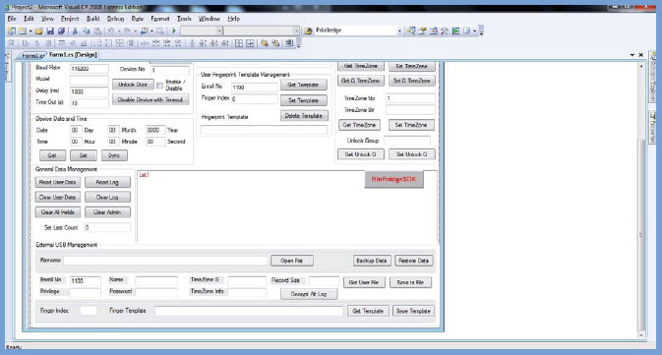This screenshot has height=355, width=662.
Task: Click the Baud Rate input field
Action: click(x=89, y=69)
